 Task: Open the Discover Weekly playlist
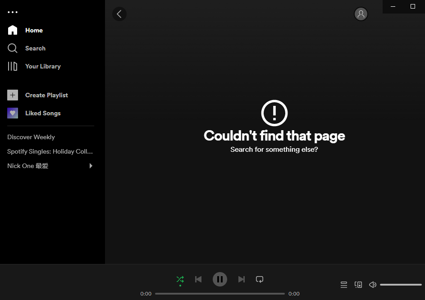(x=31, y=137)
